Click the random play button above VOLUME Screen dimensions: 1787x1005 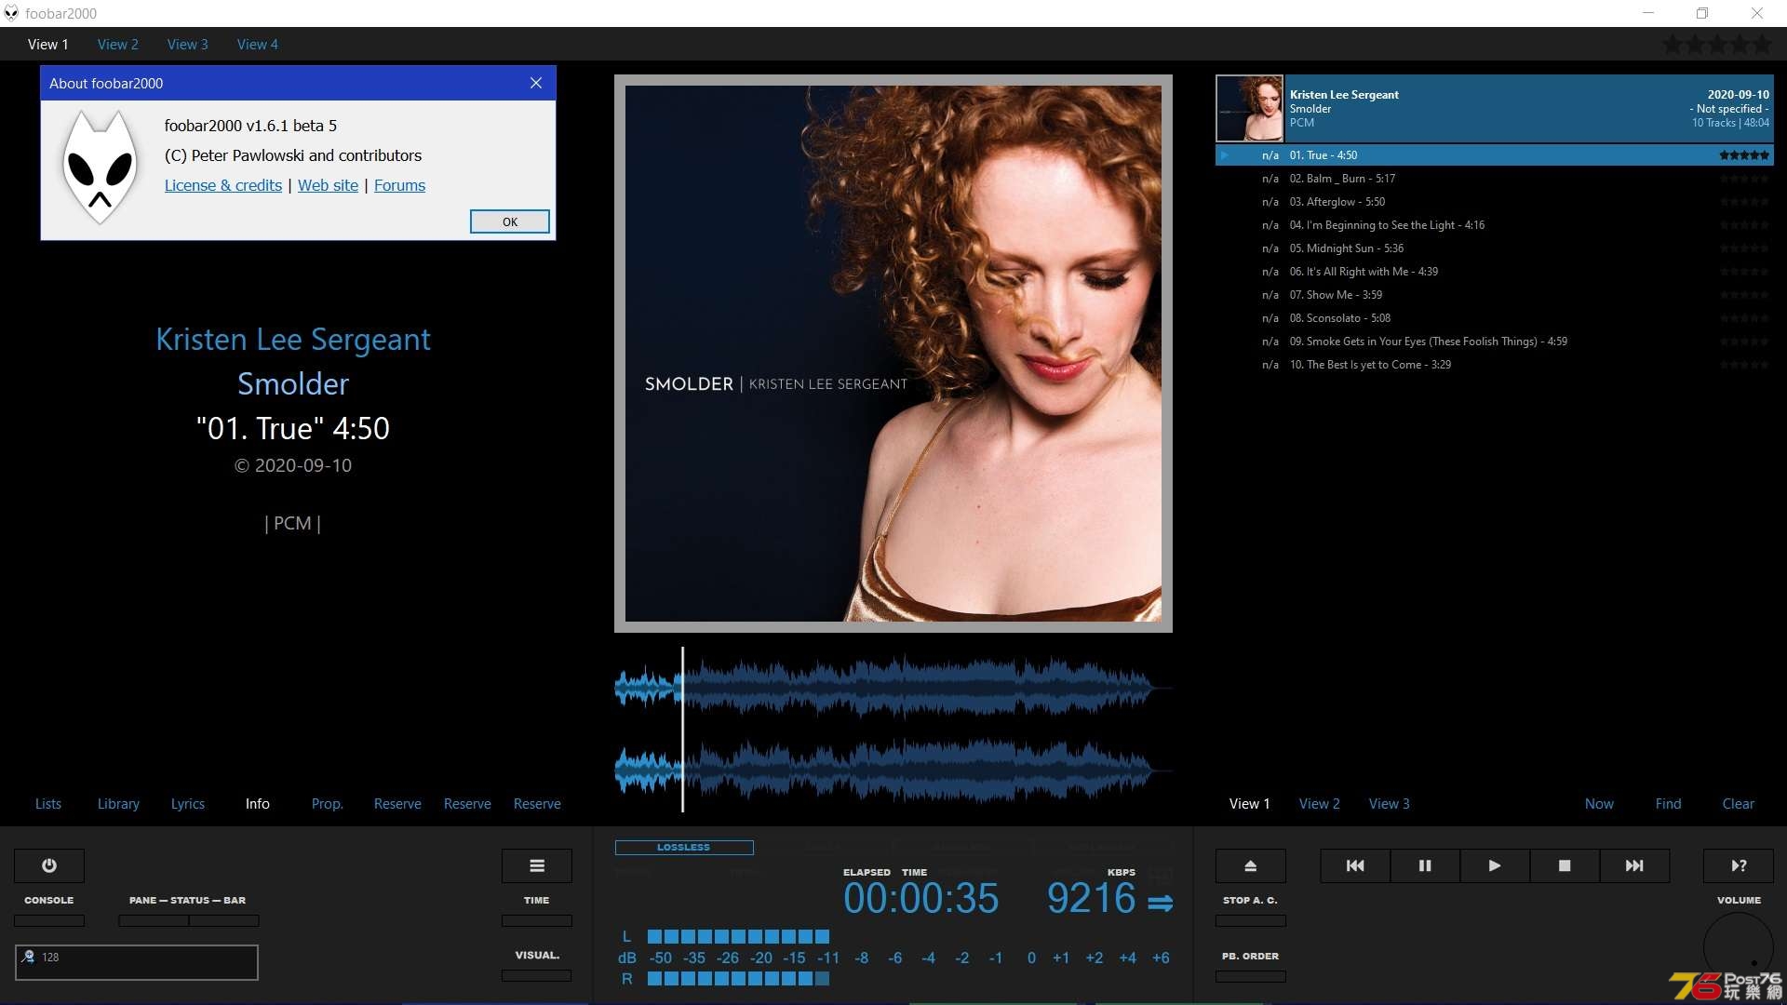1739,865
